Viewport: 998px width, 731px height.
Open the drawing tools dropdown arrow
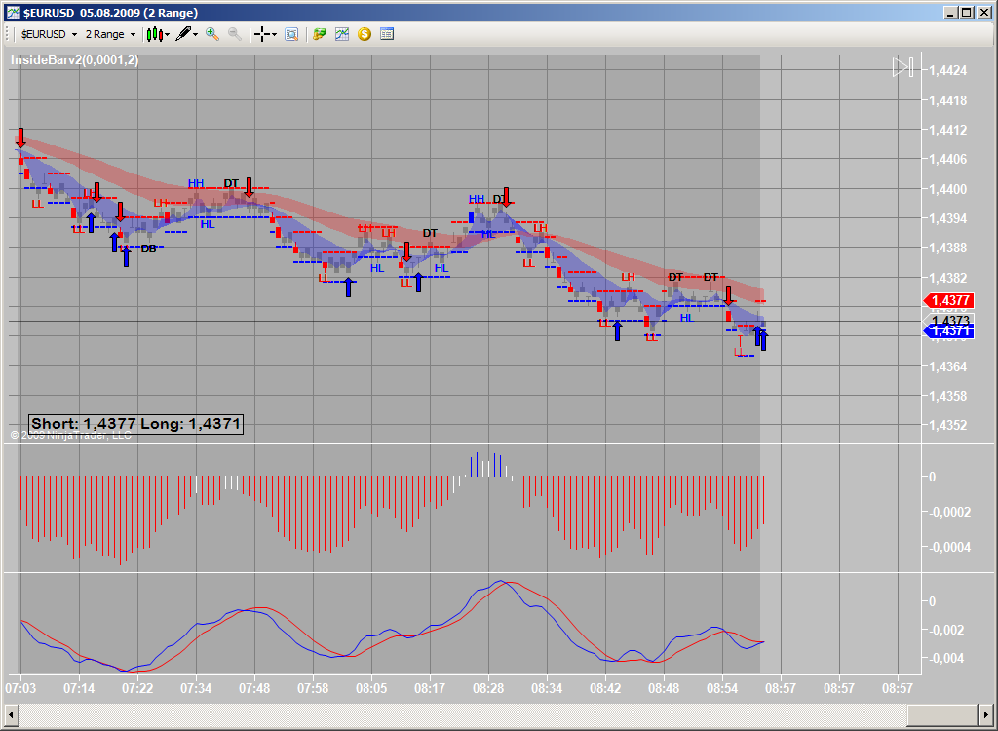(195, 34)
